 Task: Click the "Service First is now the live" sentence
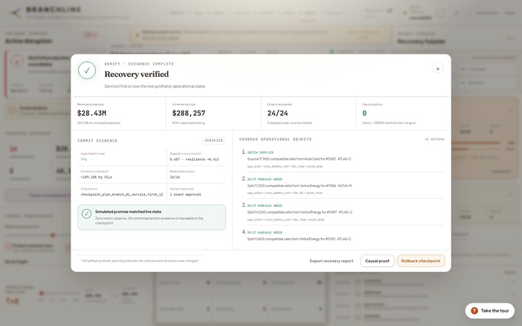pyautogui.click(x=155, y=86)
